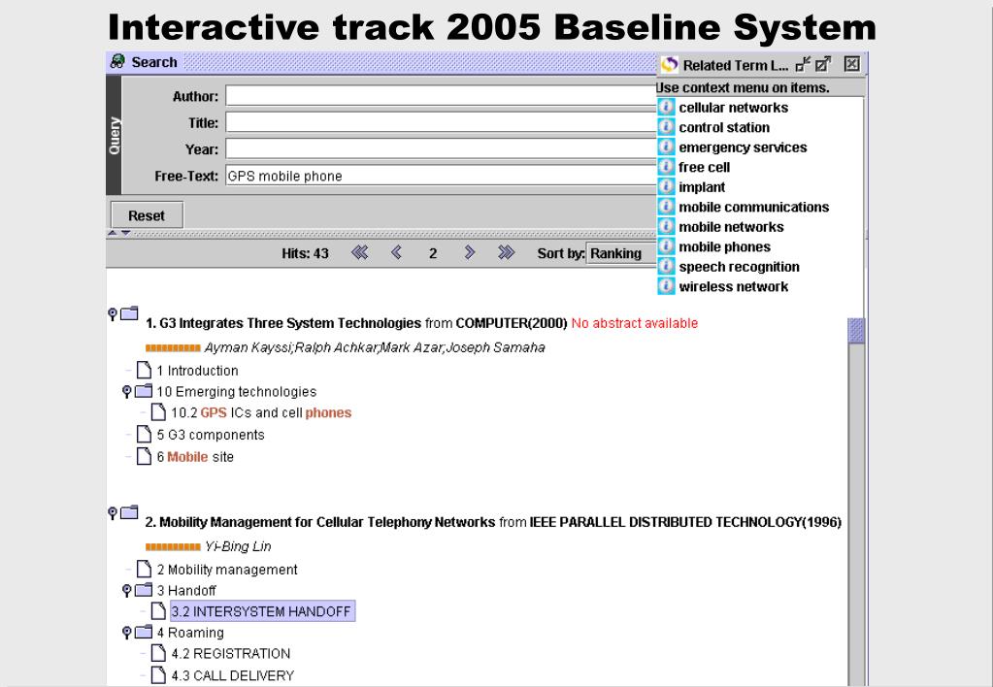Detach Related Term List into window

click(822, 64)
